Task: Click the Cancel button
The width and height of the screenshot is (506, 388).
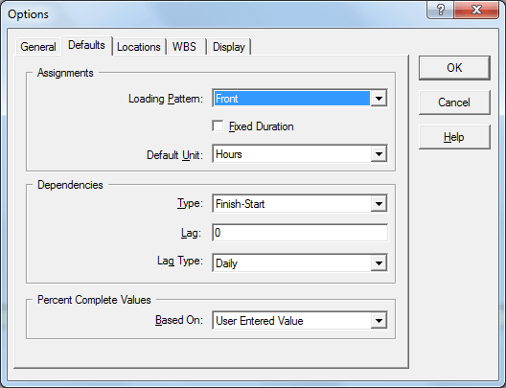Action: click(454, 103)
